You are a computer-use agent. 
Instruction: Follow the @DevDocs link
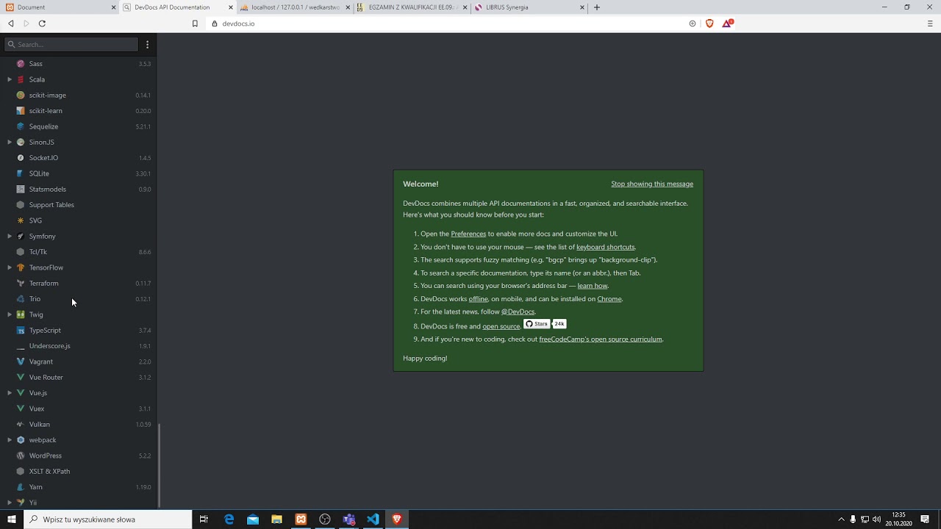point(518,312)
